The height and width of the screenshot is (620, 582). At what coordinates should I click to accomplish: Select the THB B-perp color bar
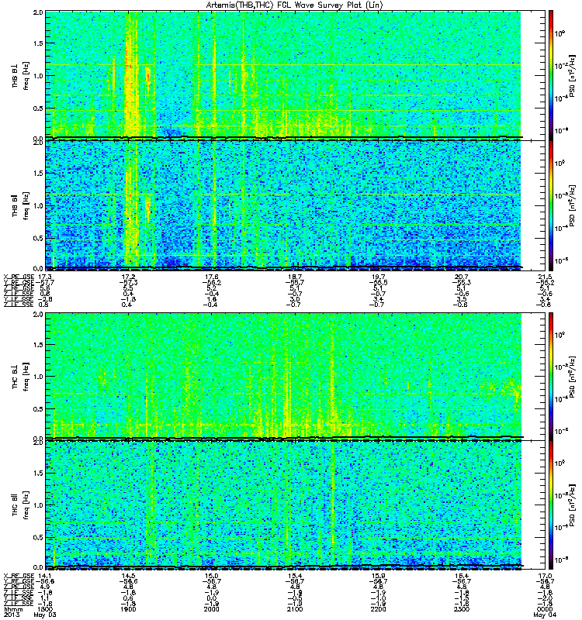point(551,75)
